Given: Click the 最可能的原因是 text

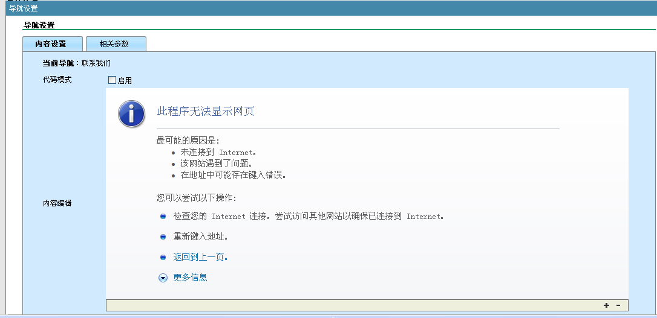Looking at the screenshot, I should pos(188,141).
